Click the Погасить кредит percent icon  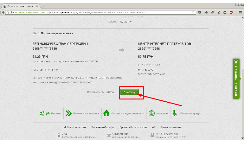[175, 113]
